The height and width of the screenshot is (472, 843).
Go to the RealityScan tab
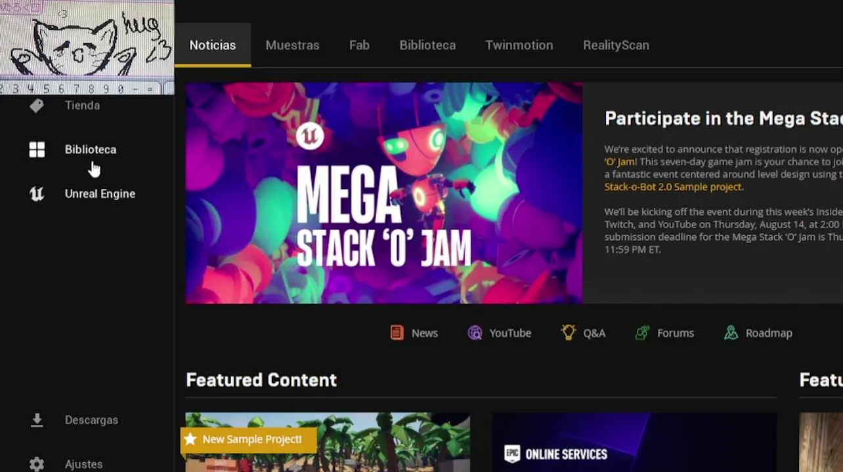click(616, 45)
